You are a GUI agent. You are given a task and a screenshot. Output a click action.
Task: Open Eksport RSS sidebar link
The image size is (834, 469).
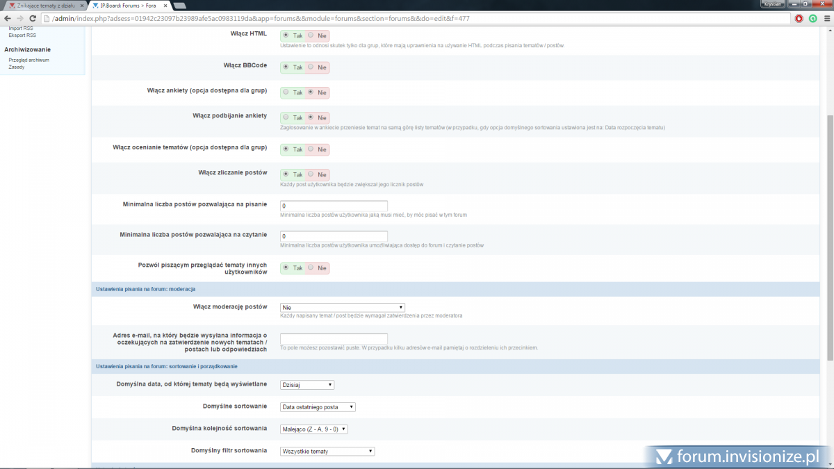coord(22,35)
